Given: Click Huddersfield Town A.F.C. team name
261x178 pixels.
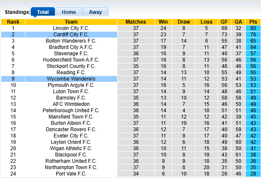Looking at the screenshot, I should [x=71, y=60].
